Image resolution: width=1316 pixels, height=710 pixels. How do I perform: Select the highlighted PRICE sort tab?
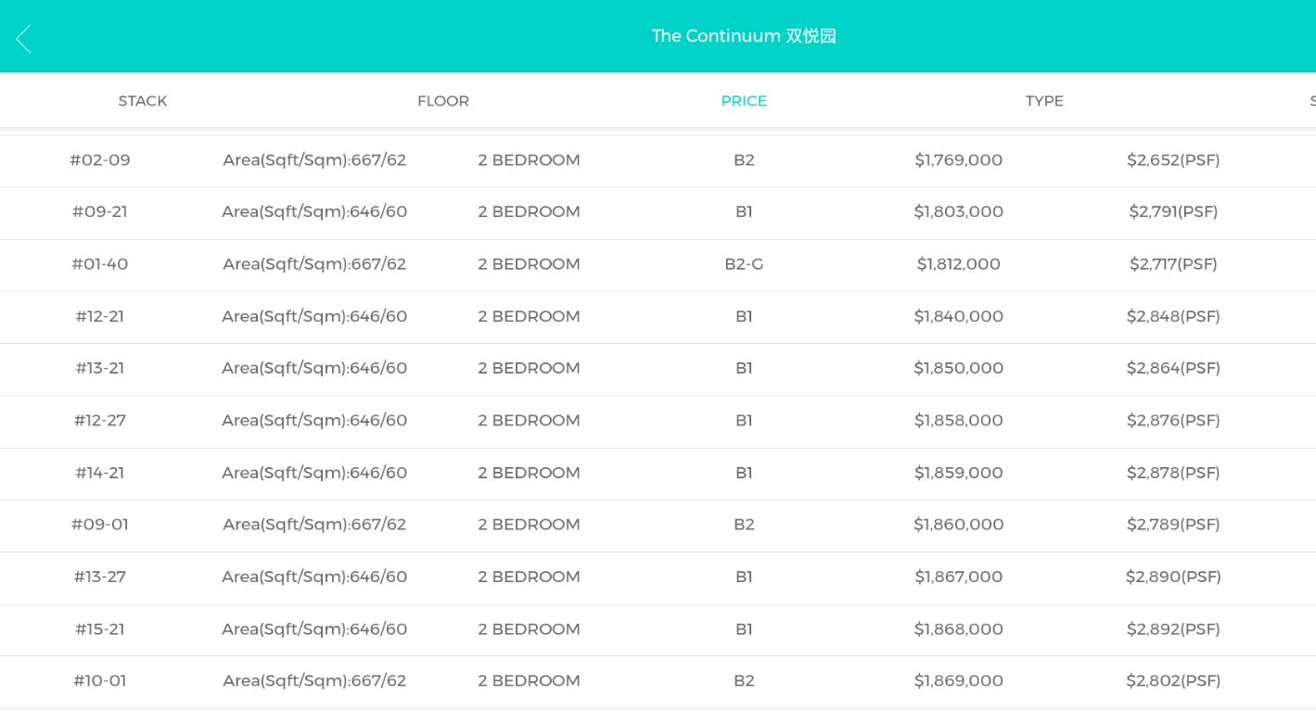(x=744, y=101)
